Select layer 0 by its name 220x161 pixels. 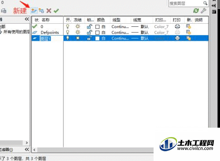click(x=42, y=27)
